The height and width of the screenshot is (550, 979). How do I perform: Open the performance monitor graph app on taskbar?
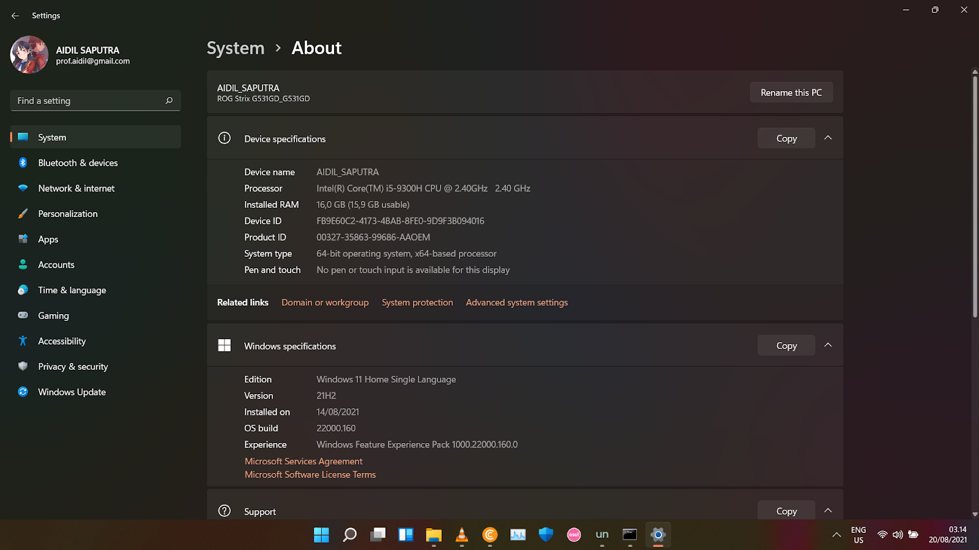click(518, 535)
